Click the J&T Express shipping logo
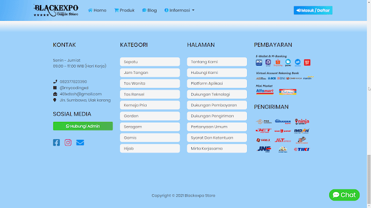 [x=283, y=140]
